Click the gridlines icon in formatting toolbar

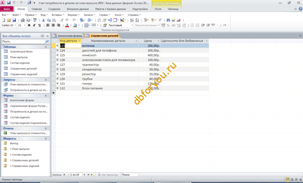tap(86, 25)
